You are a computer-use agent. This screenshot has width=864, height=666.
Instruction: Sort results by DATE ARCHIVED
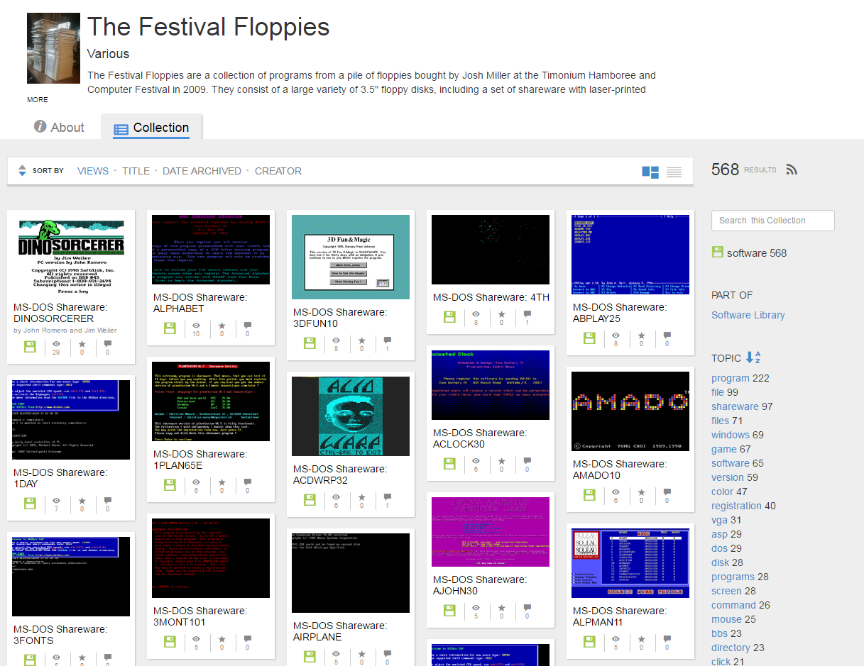pos(202,171)
